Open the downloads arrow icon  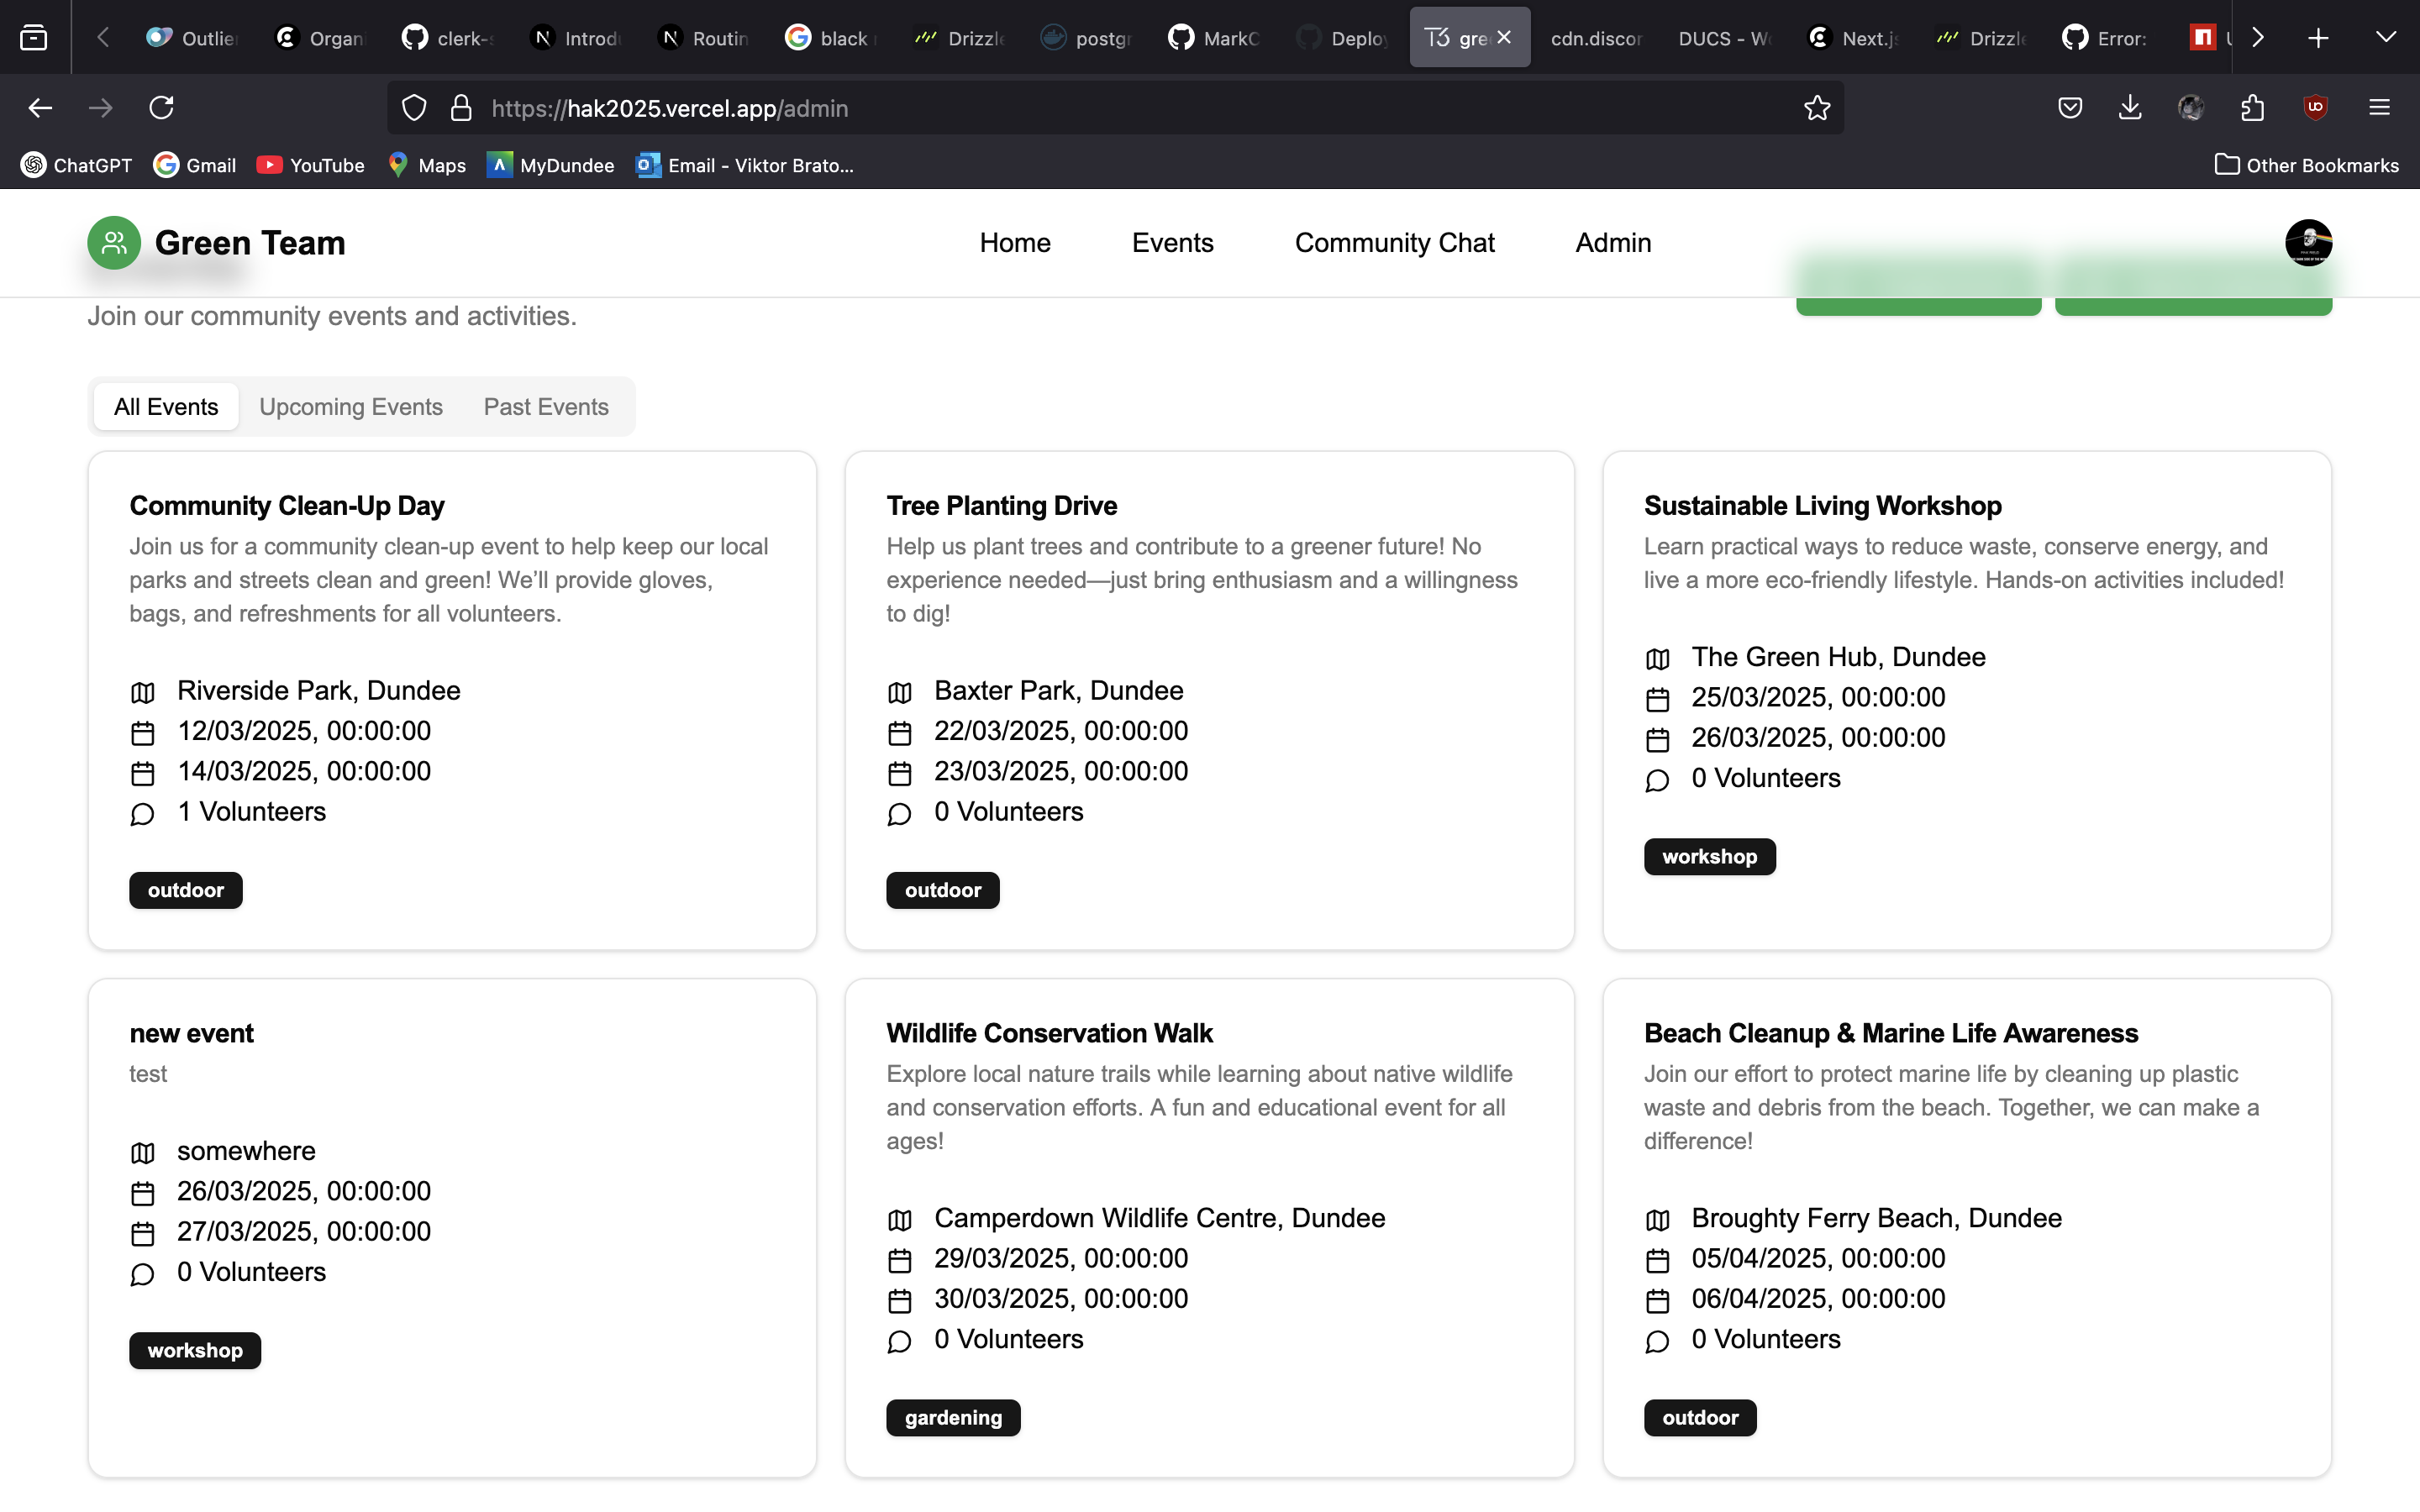(2130, 108)
